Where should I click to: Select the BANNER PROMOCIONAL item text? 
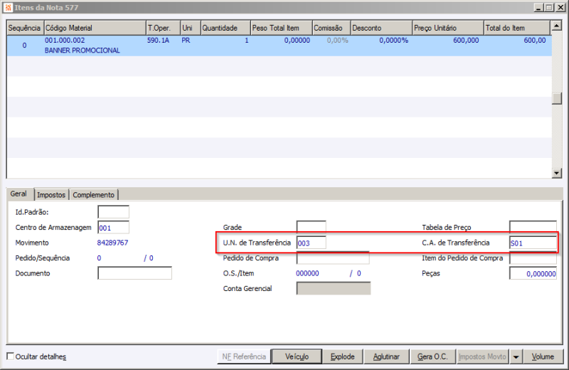83,51
